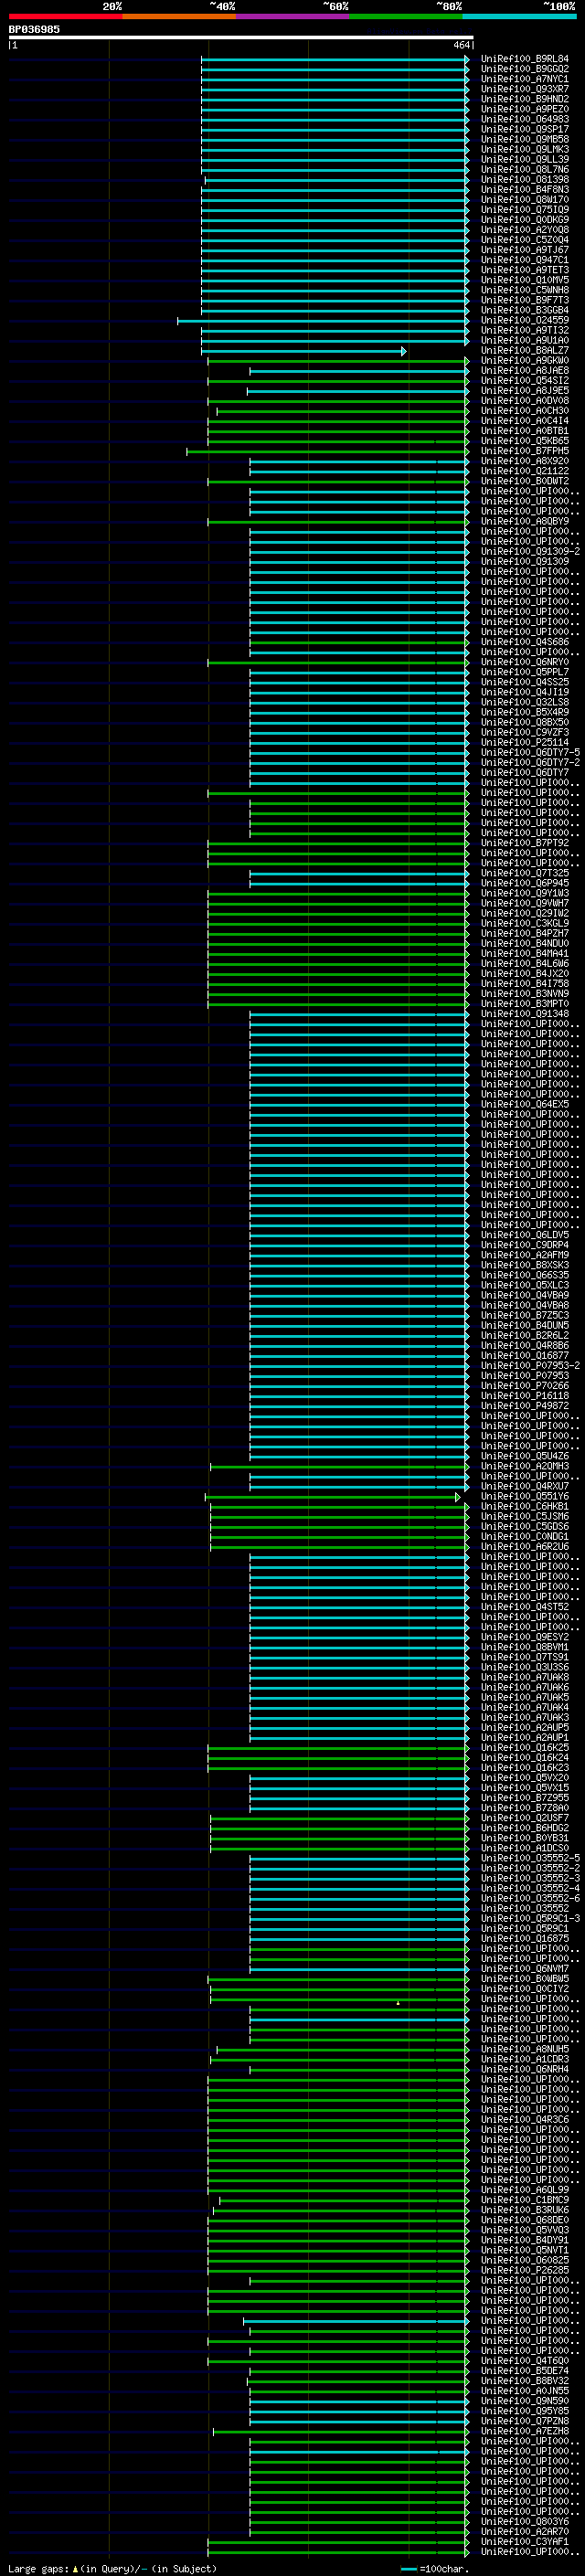585x2576 pixels.
Task: Click the short cyan alignment bar for B8ALZ7
Action: 304,351
